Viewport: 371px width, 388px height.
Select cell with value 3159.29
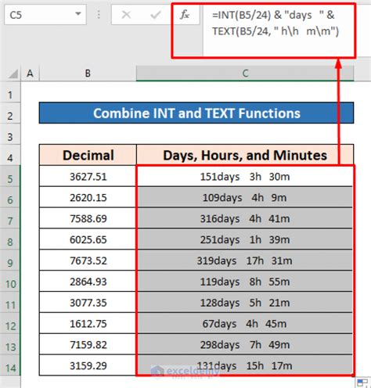pyautogui.click(x=88, y=365)
